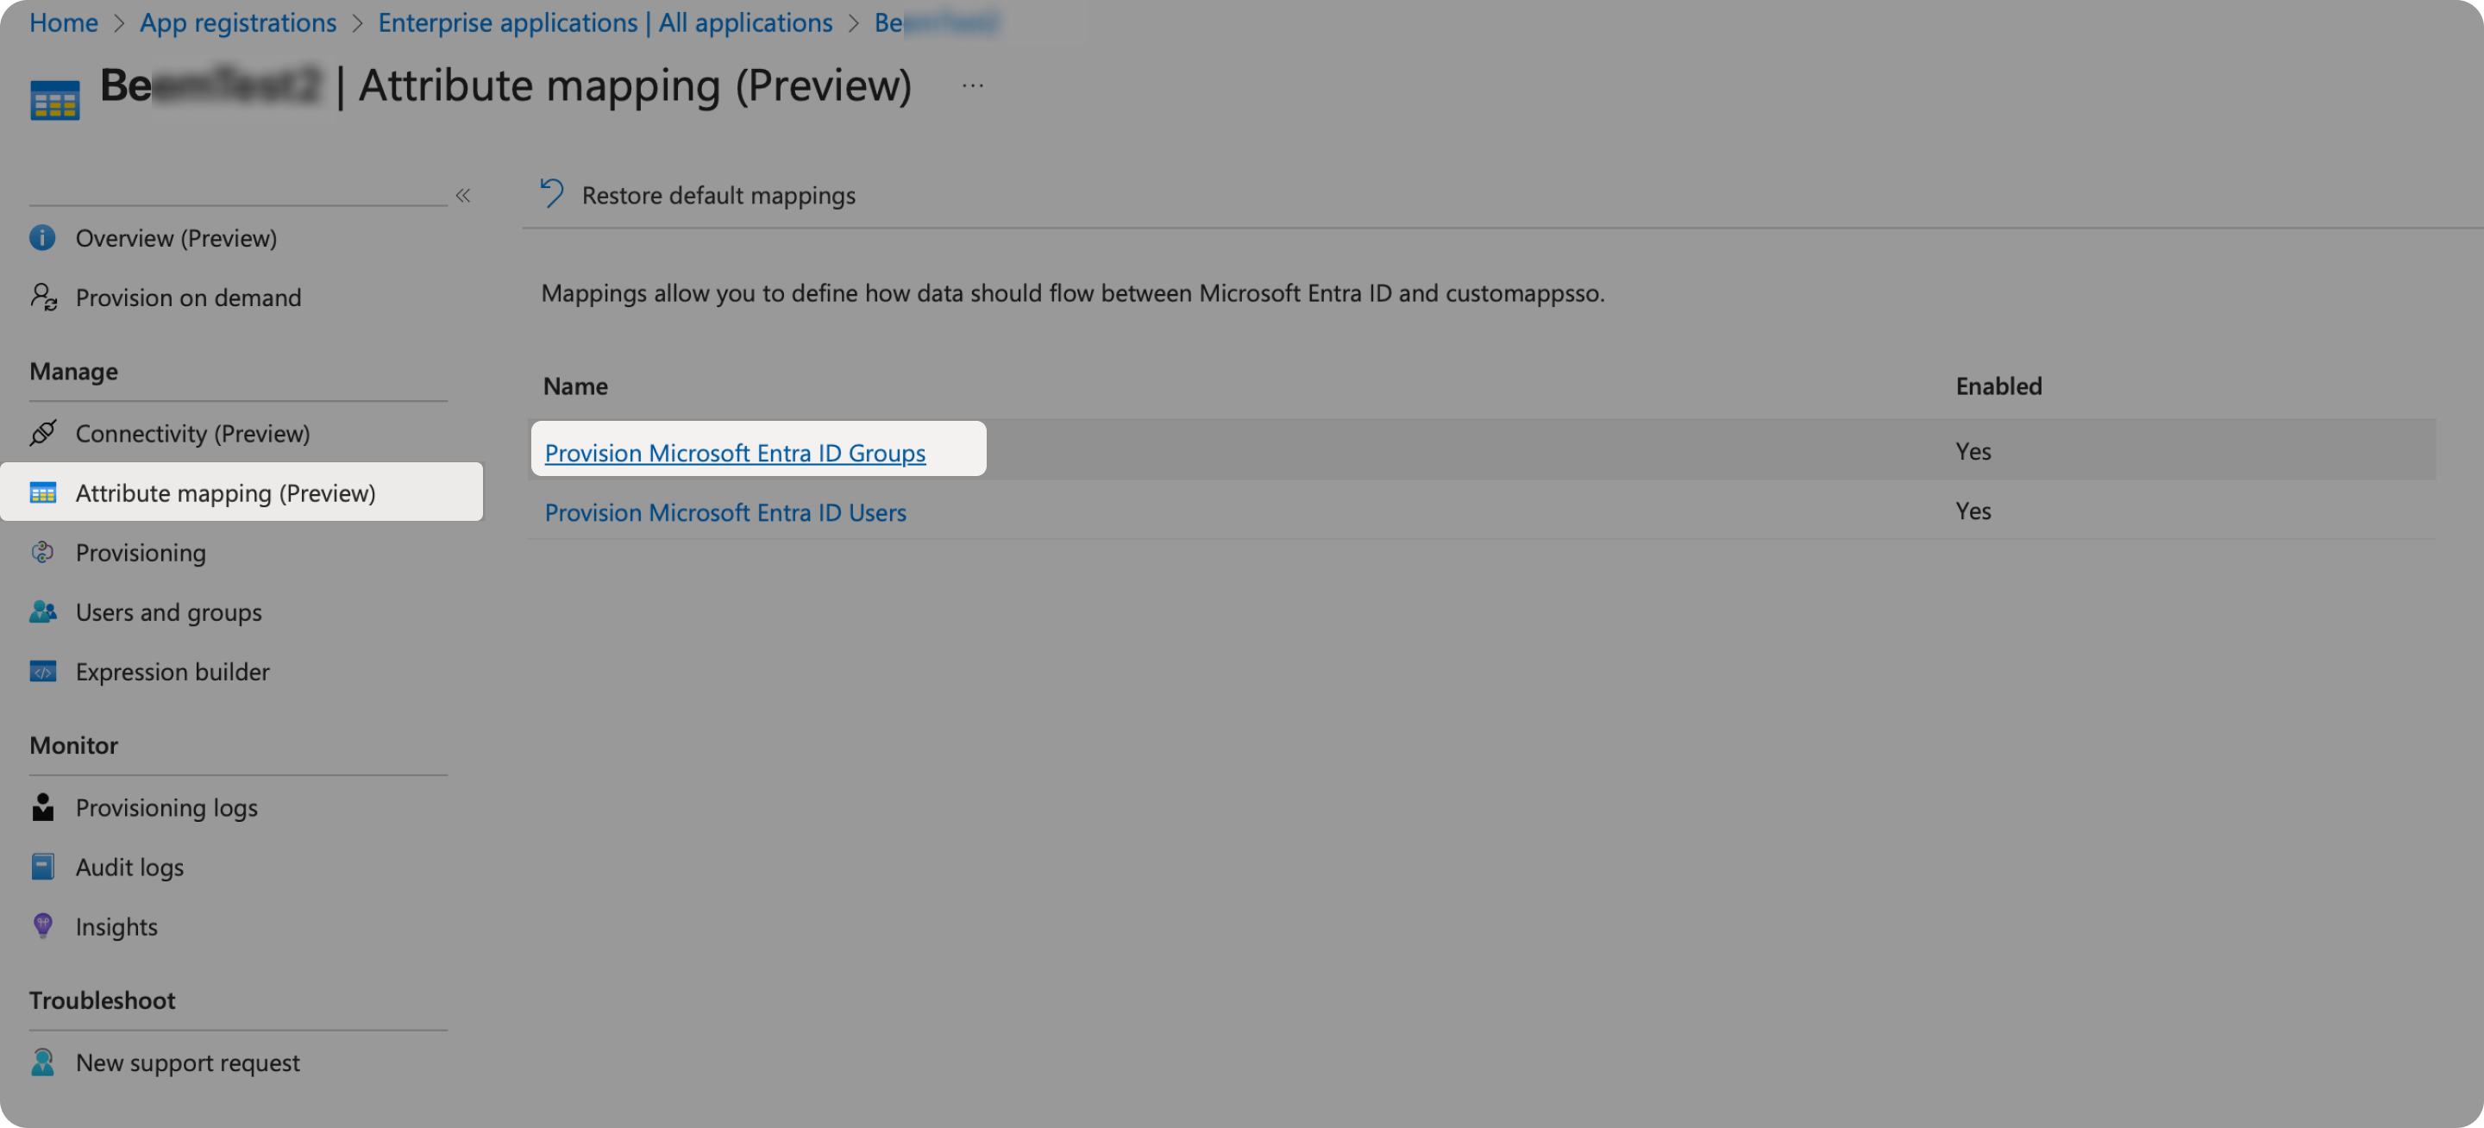Click the Attribute mapping (Preview) page title
The height and width of the screenshot is (1128, 2484).
(636, 85)
